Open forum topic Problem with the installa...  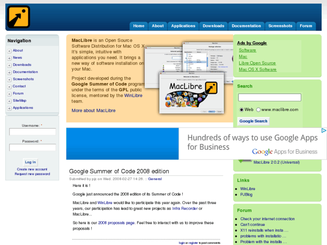tap(264, 242)
